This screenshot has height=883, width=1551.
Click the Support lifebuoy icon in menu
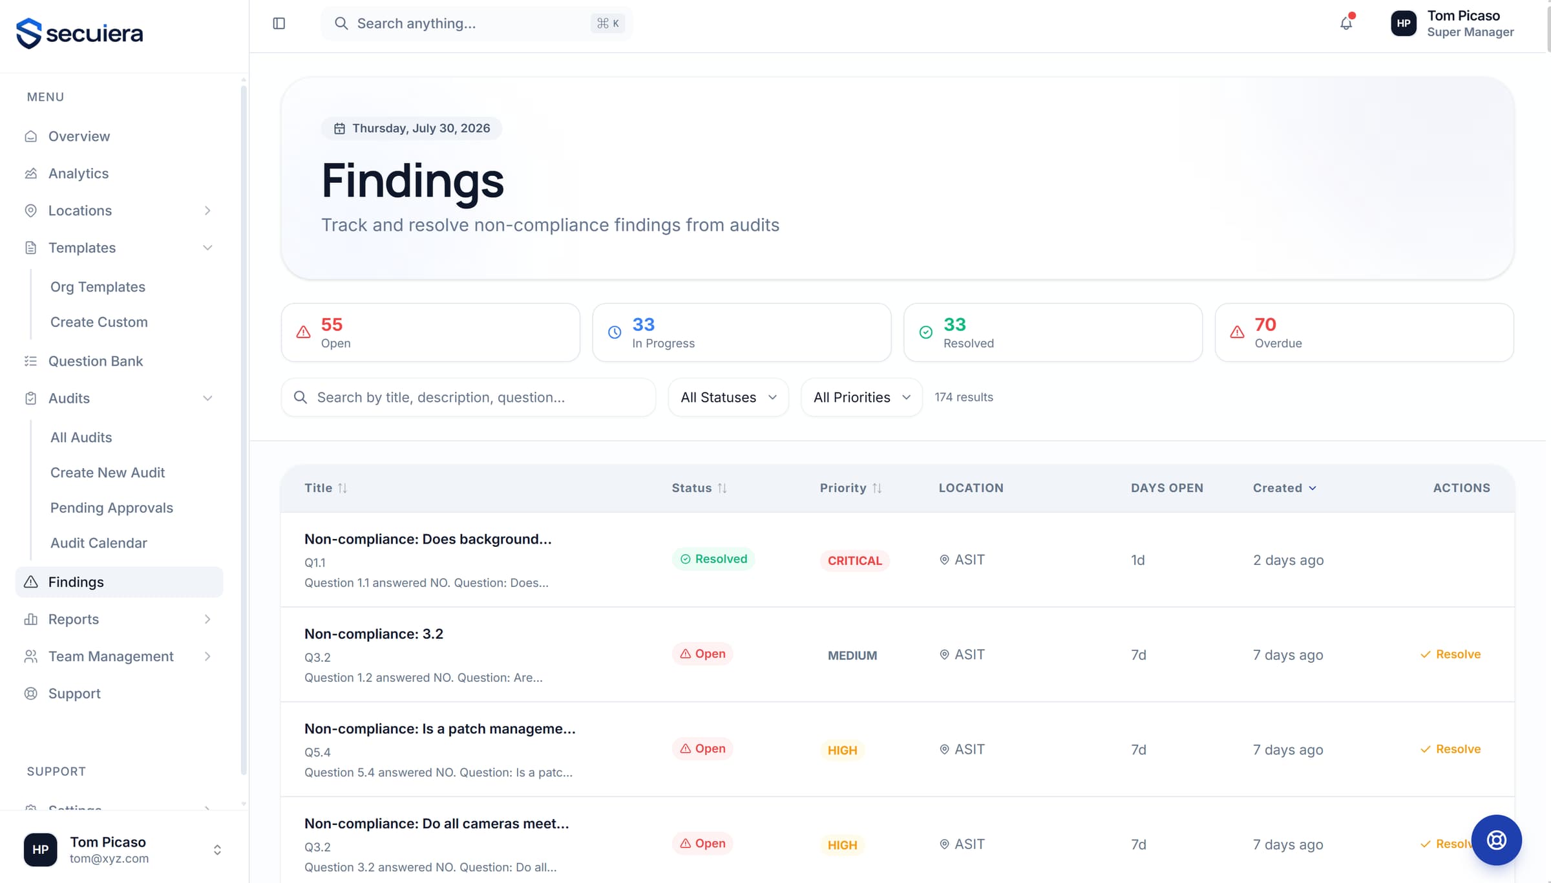coord(30,694)
